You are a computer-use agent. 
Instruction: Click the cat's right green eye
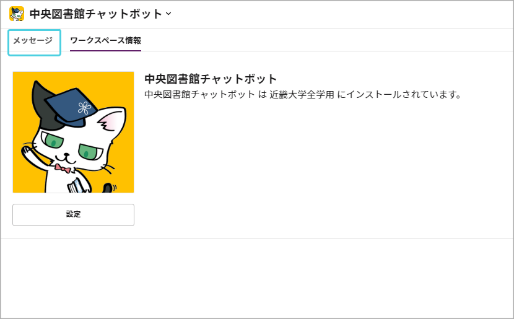point(90,152)
